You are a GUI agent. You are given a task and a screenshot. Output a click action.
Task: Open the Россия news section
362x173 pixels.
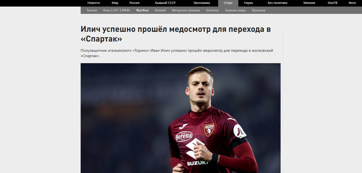[x=134, y=3]
